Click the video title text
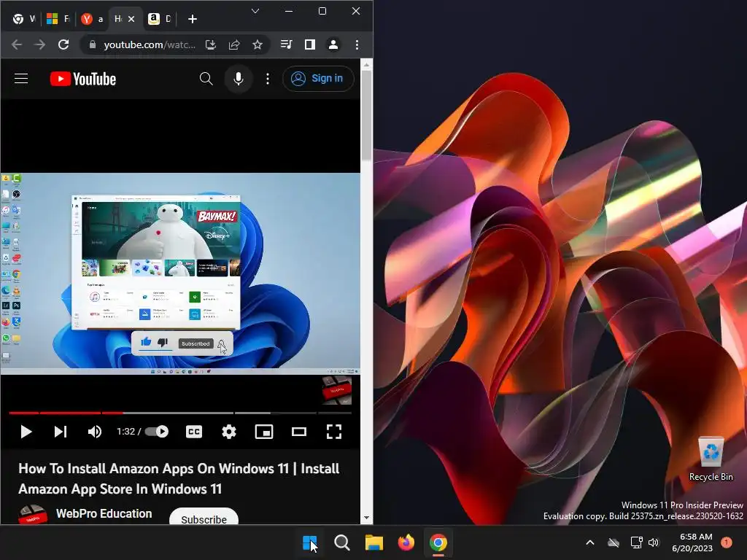 [x=179, y=478]
